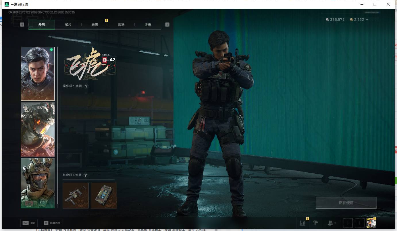Click the 包含以下涂装 label
Screen dimensions: 397x231
coord(72,175)
